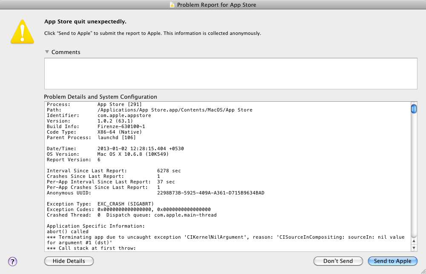Click the date '2013-01-02 12:28:15.404 +0530'

coord(141,148)
